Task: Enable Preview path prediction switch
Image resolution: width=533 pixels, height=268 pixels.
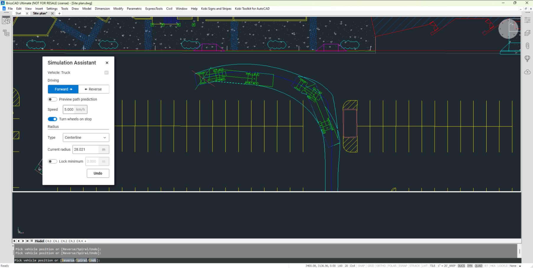Action: point(52,99)
